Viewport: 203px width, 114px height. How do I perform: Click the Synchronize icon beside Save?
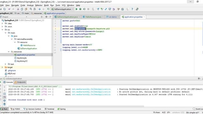(4, 9)
